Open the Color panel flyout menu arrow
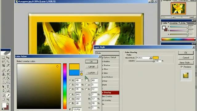The height and width of the screenshot is (111, 197). tap(195, 23)
